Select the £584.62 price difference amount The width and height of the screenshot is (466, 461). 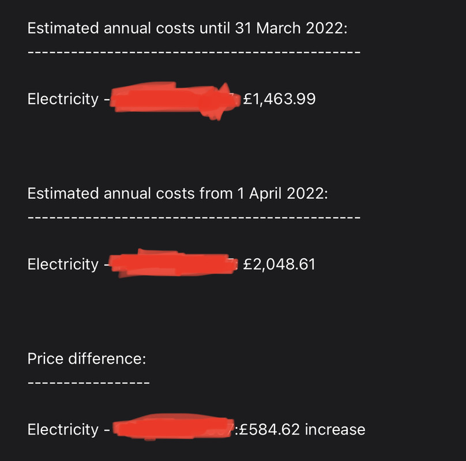point(269,429)
